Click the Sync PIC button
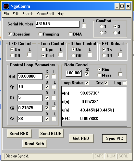Image resolution: width=134 pixels, height=161 pixels. click(x=115, y=139)
